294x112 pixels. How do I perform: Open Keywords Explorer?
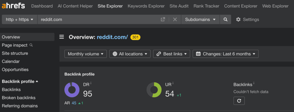pyautogui.click(x=146, y=6)
